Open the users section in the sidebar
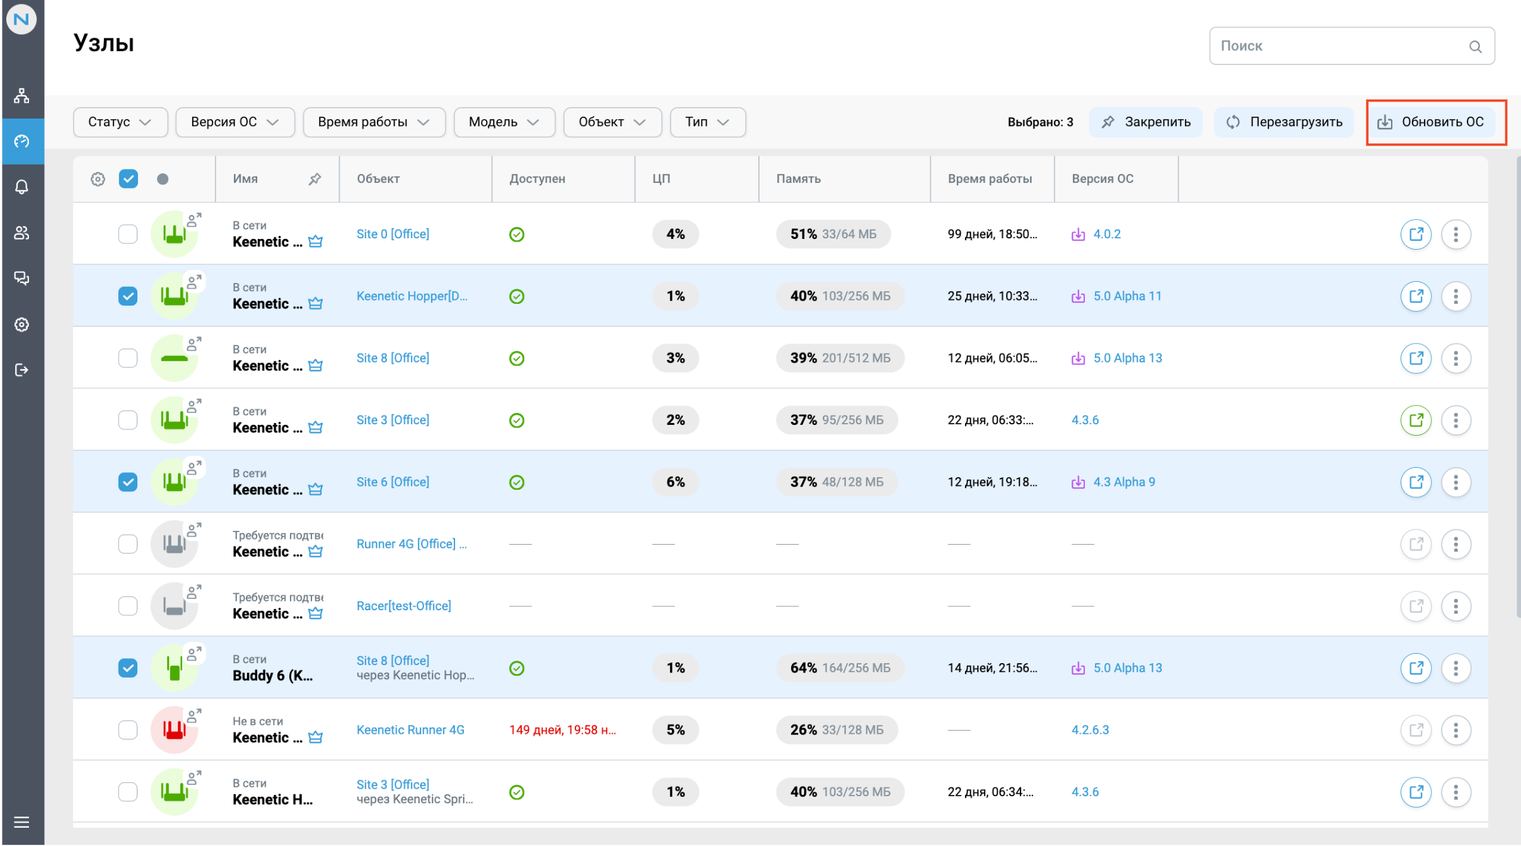This screenshot has width=1521, height=846. [23, 233]
